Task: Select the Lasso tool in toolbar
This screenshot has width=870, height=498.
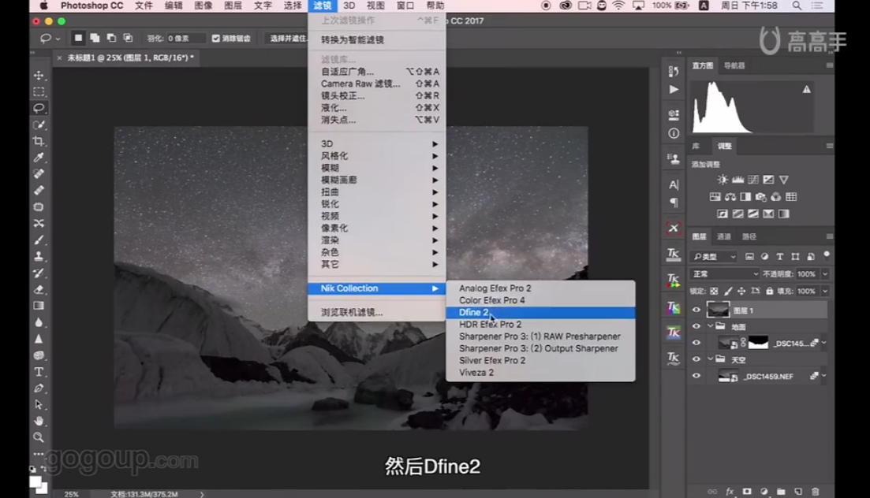Action: (39, 108)
